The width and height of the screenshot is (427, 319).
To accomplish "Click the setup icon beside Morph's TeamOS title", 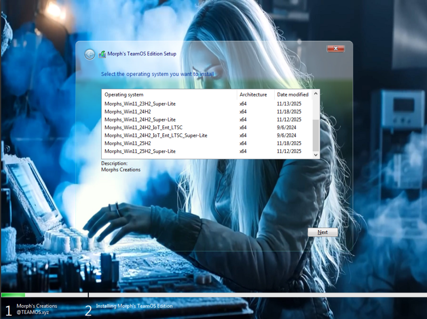I will [x=102, y=54].
